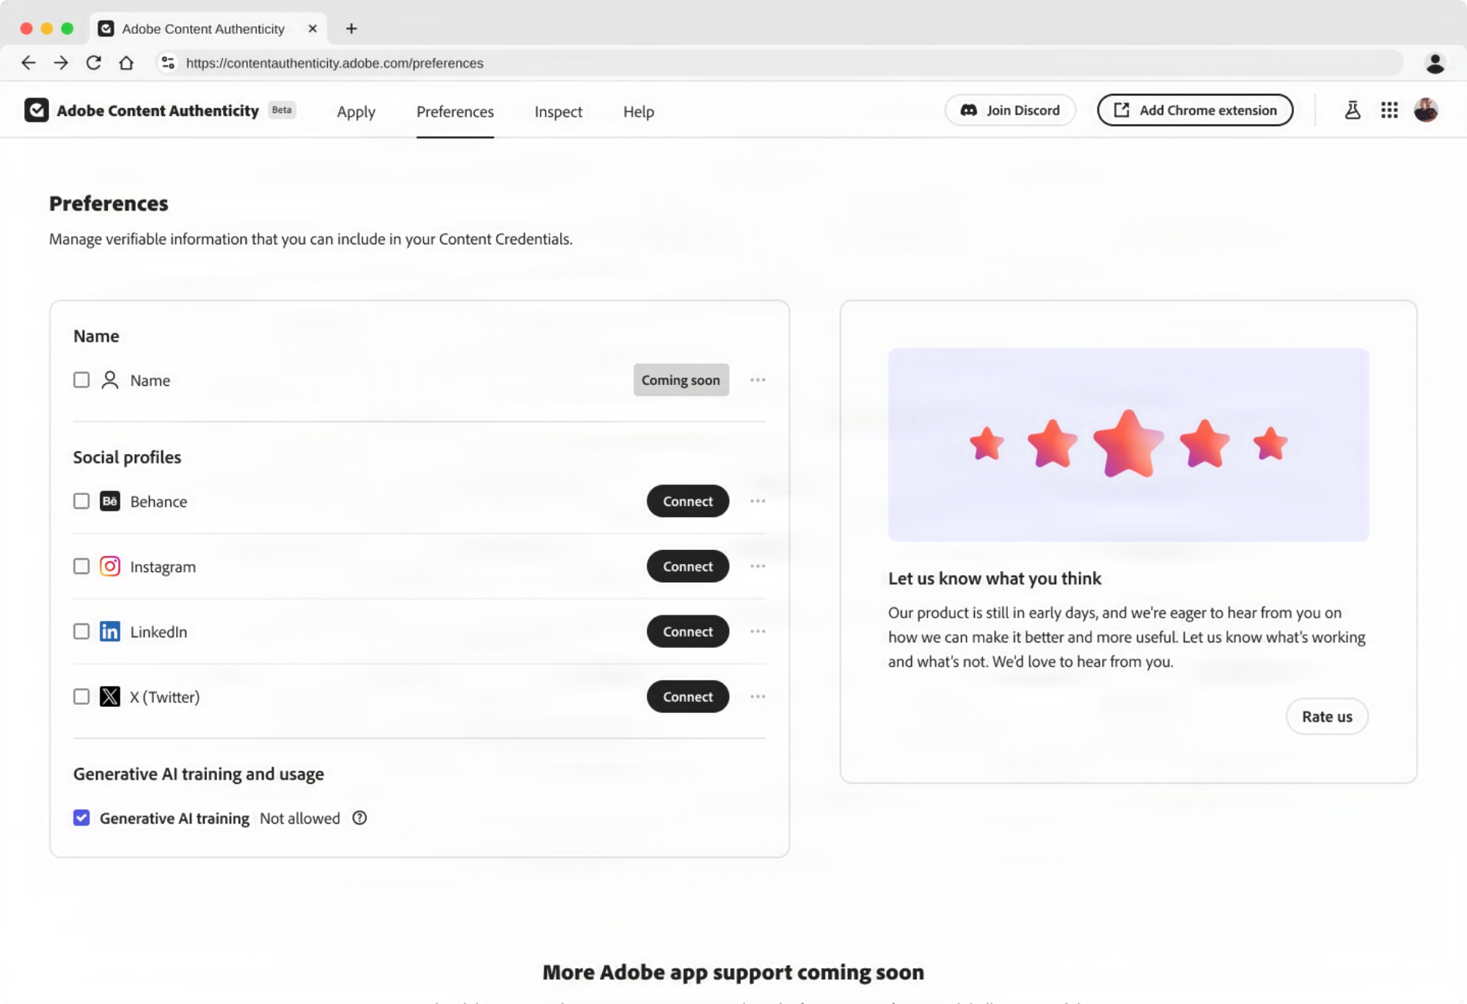
Task: Open more options for Behance row
Action: [758, 501]
